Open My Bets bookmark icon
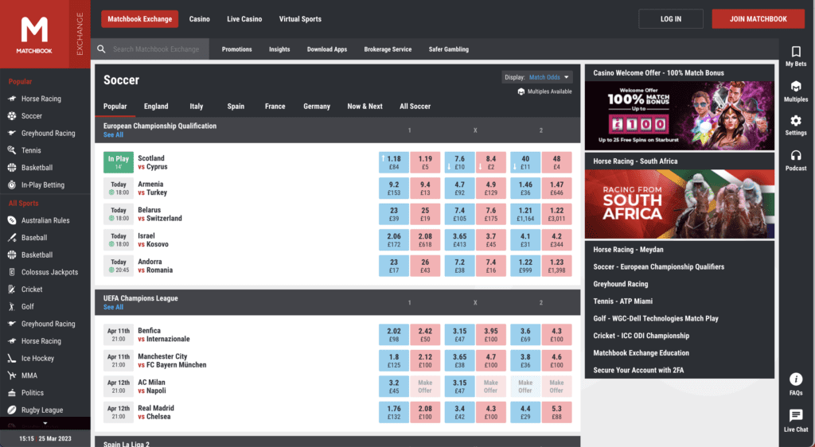 click(x=796, y=52)
